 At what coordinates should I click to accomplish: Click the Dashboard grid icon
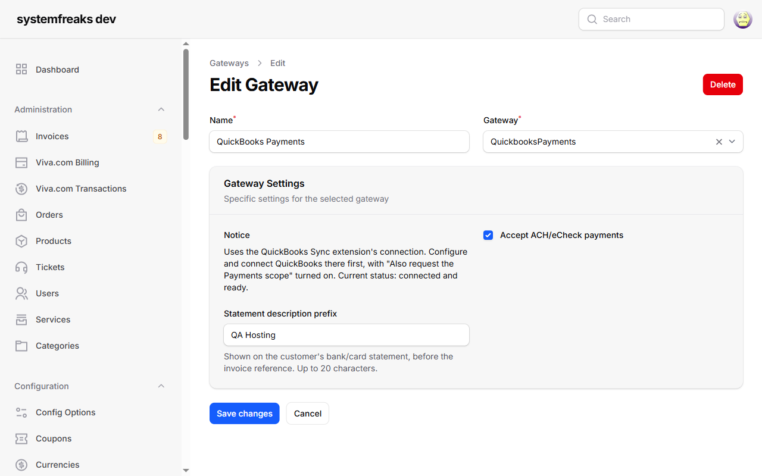21,70
